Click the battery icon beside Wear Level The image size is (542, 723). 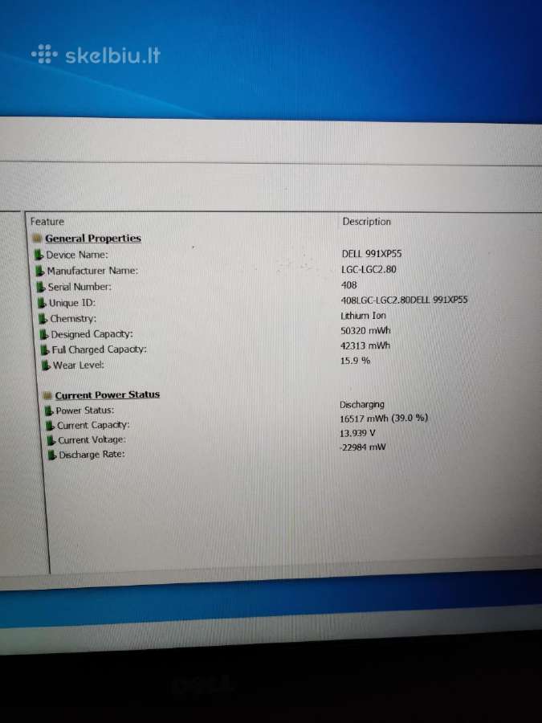tap(46, 366)
